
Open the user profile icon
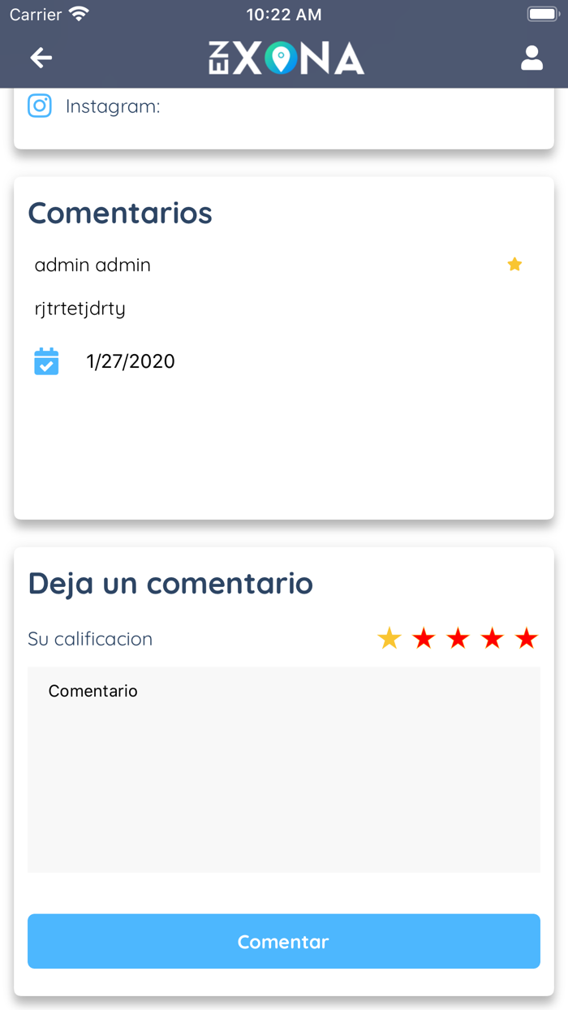[531, 58]
